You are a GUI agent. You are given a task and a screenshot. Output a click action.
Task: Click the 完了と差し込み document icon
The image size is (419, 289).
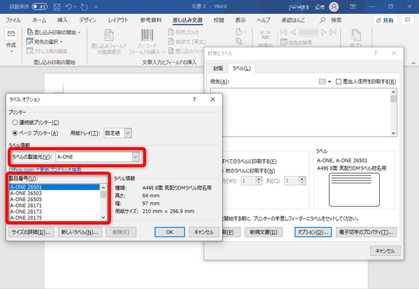[355, 36]
